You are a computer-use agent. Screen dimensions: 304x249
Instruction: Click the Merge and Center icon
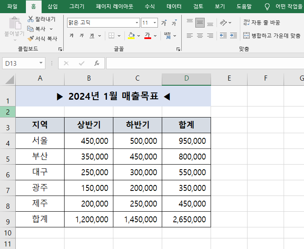[x=246, y=36]
